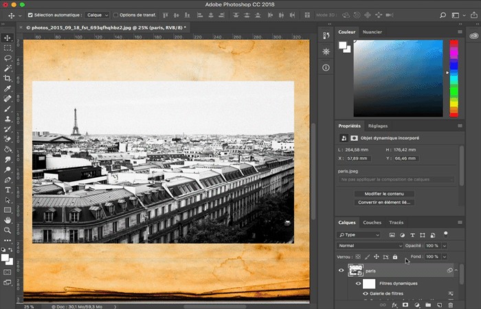This screenshot has height=309, width=481.
Task: Enable Options de transf. checkbox
Action: pyautogui.click(x=115, y=14)
